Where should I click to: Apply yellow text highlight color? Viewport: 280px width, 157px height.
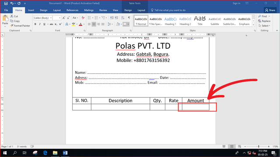coord(73,24)
